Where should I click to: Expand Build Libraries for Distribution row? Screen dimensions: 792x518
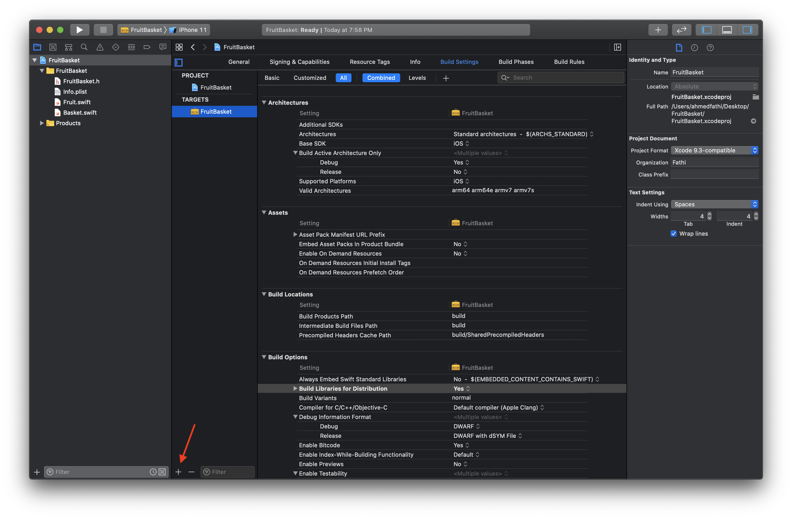point(295,388)
